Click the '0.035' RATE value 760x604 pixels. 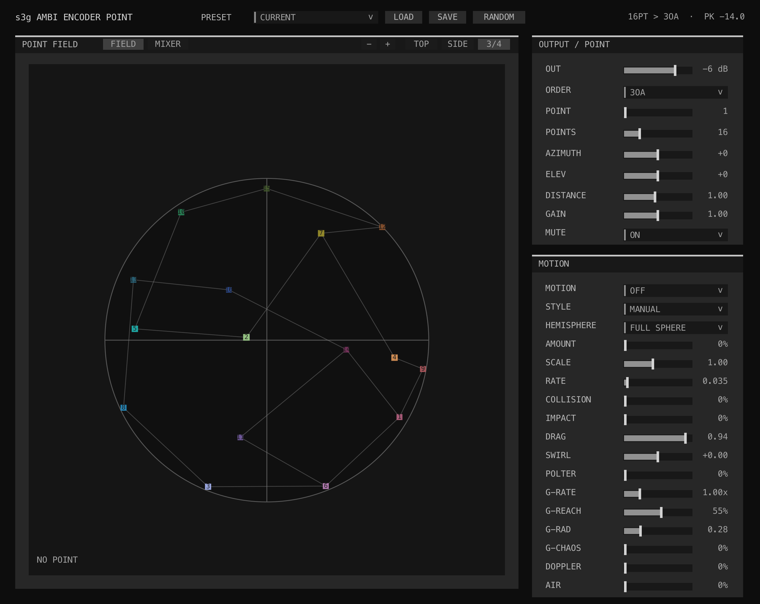715,381
